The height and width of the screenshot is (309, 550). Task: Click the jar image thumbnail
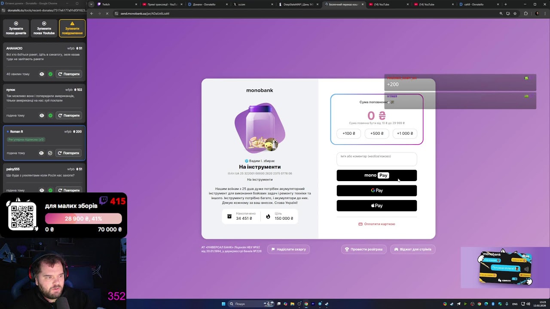coord(260,128)
